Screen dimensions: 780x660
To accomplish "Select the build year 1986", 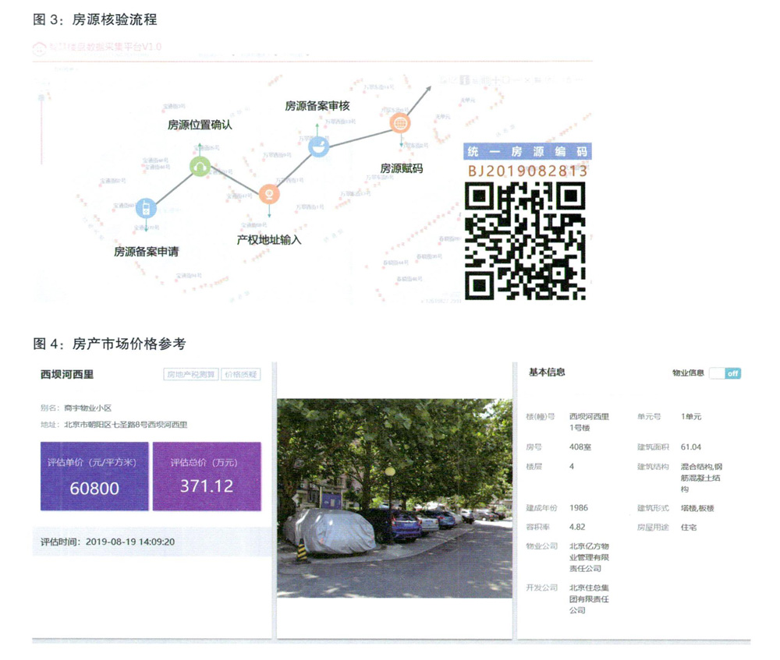I will (x=579, y=507).
